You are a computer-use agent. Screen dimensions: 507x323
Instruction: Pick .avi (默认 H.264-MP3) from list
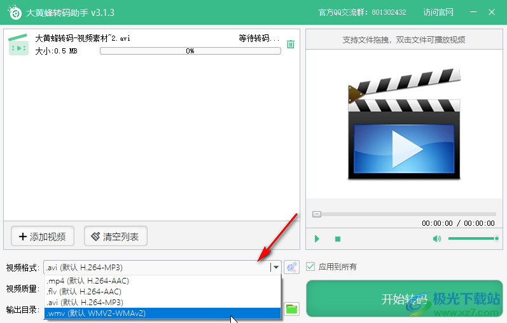coord(162,302)
